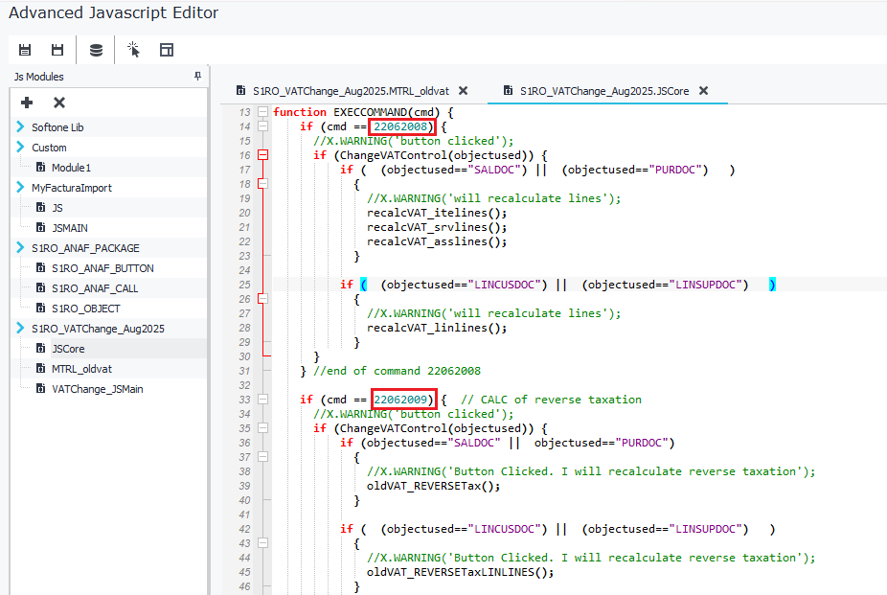Fold the code block at line 33
The width and height of the screenshot is (887, 595).
pos(262,400)
